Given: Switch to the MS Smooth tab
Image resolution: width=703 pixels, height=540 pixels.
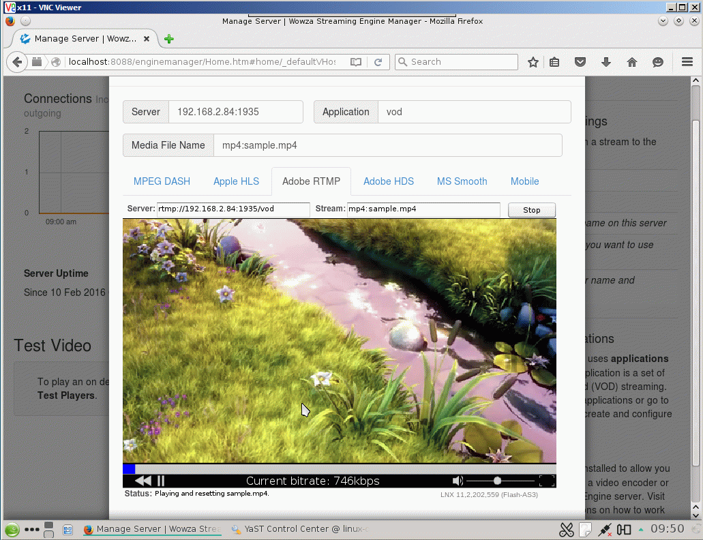Looking at the screenshot, I should (462, 181).
